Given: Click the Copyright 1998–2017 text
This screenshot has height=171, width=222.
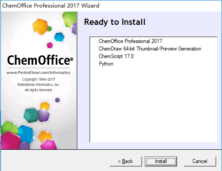Looking at the screenshot, I should tap(39, 79).
